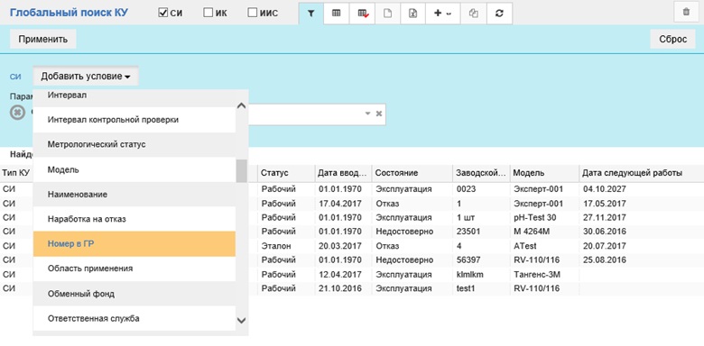This screenshot has width=704, height=346.
Task: Remove the condition with the round X icon
Action: [x=17, y=113]
